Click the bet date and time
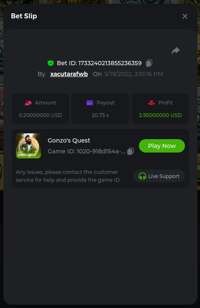Image resolution: width=200 pixels, height=308 pixels. coord(134,74)
